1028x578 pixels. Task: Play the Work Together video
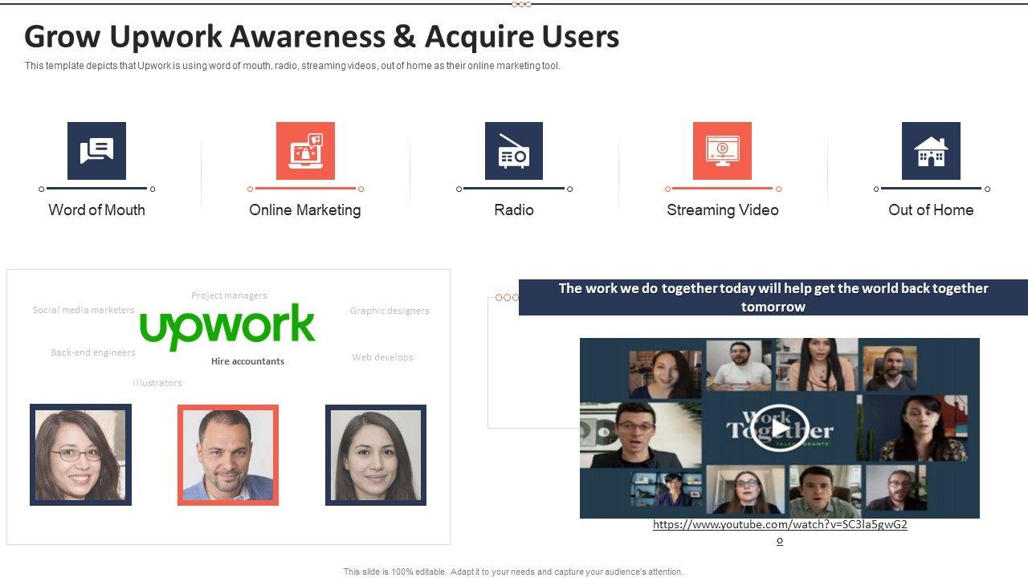coord(780,429)
